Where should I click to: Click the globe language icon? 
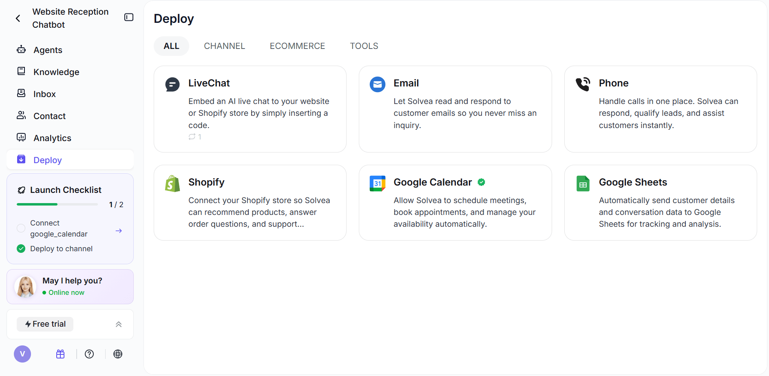coord(118,354)
